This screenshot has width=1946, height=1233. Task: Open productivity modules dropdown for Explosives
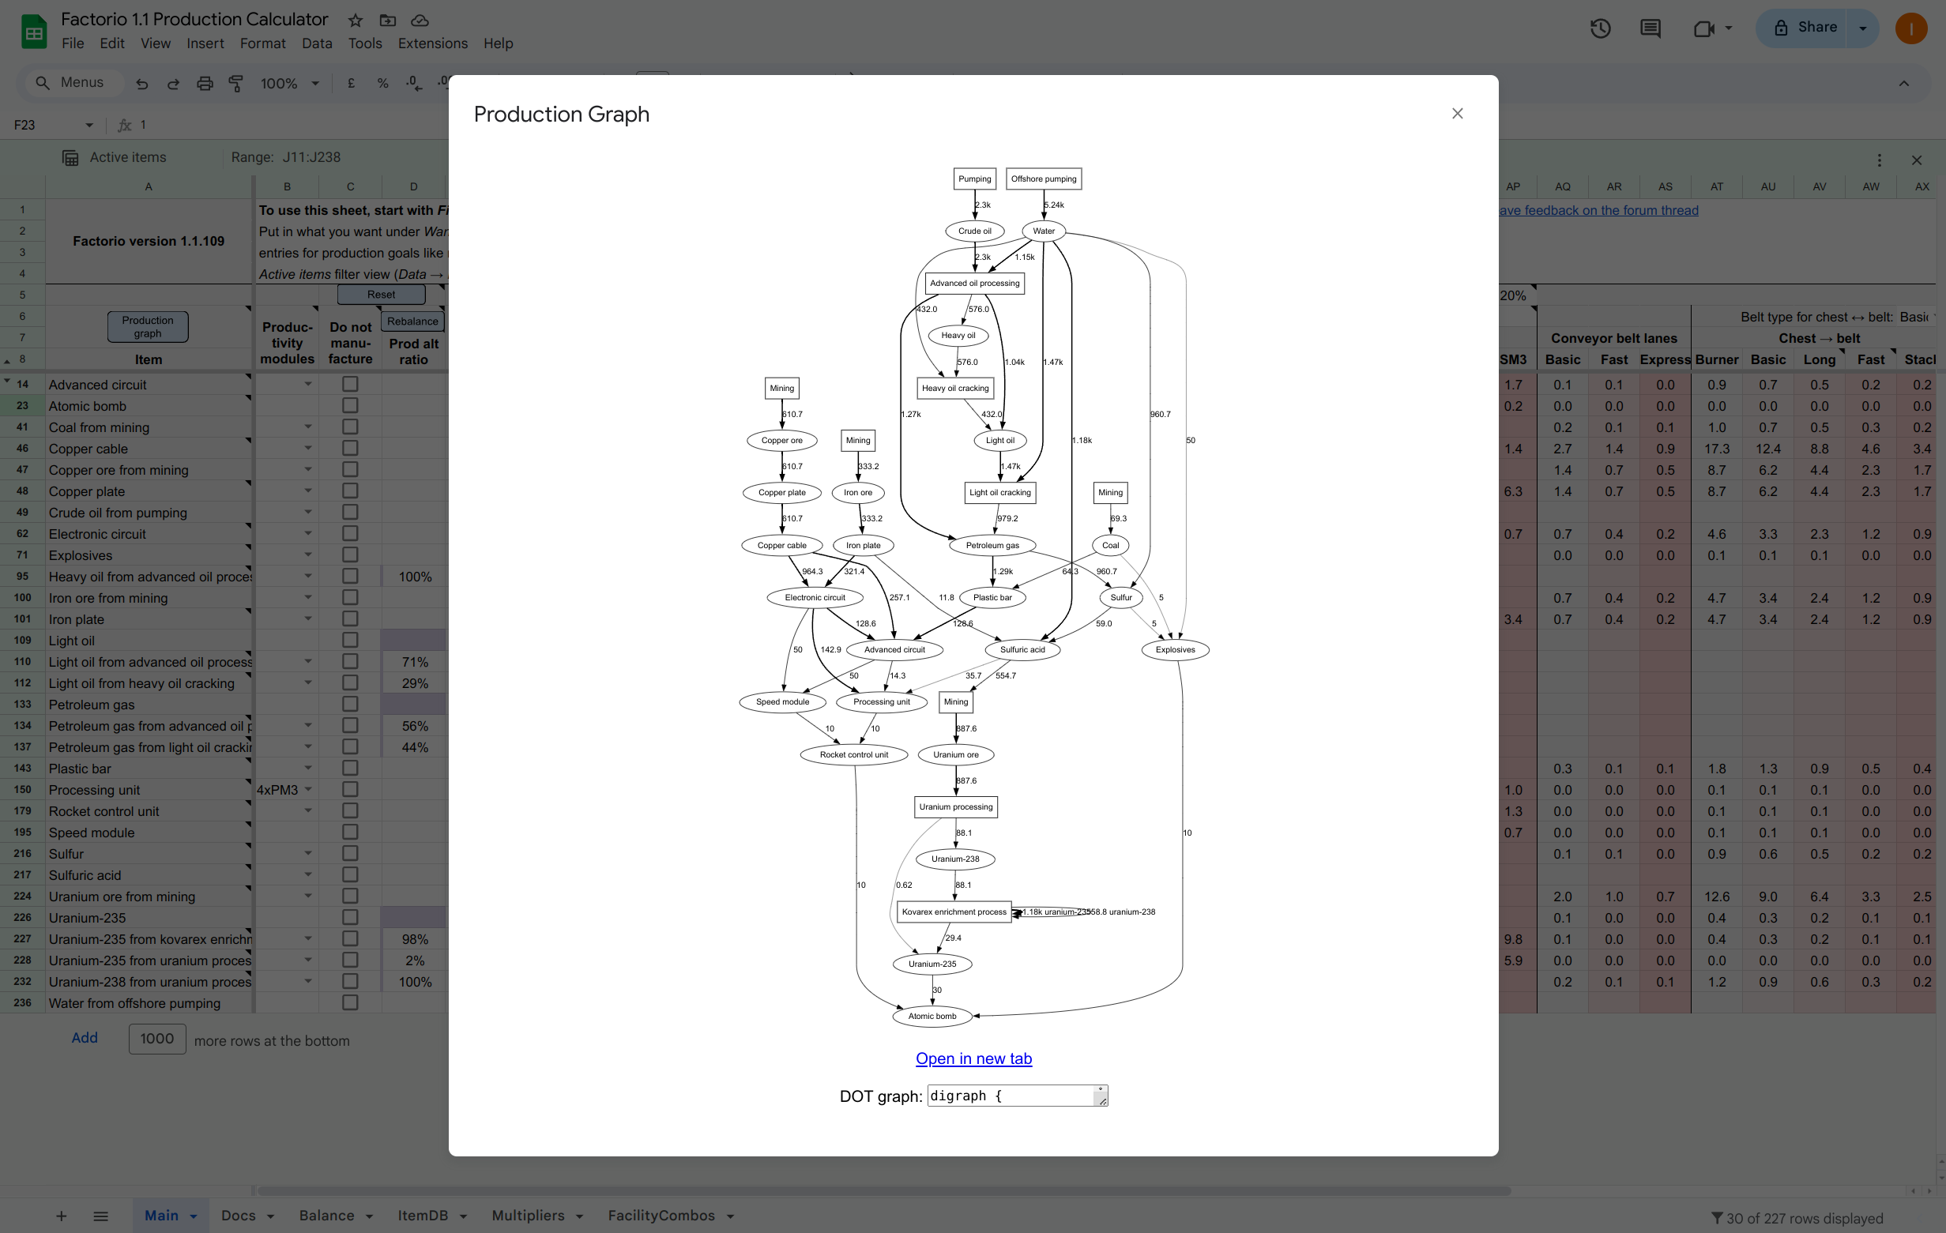coord(308,555)
